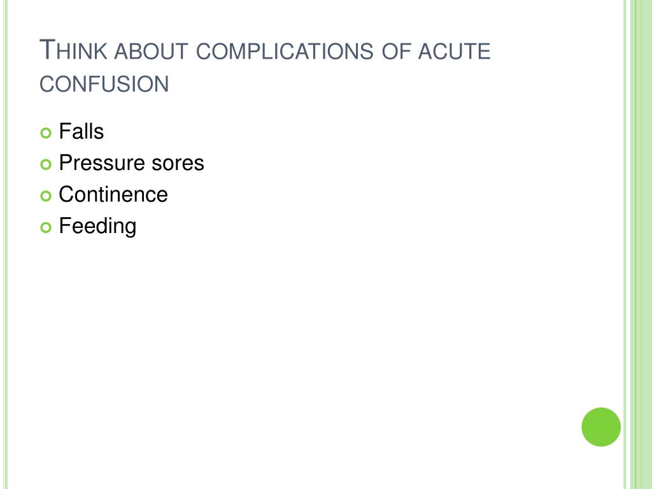This screenshot has width=652, height=489.
Task: Click the bullet marker beside Pressure sores
Action: click(46, 164)
